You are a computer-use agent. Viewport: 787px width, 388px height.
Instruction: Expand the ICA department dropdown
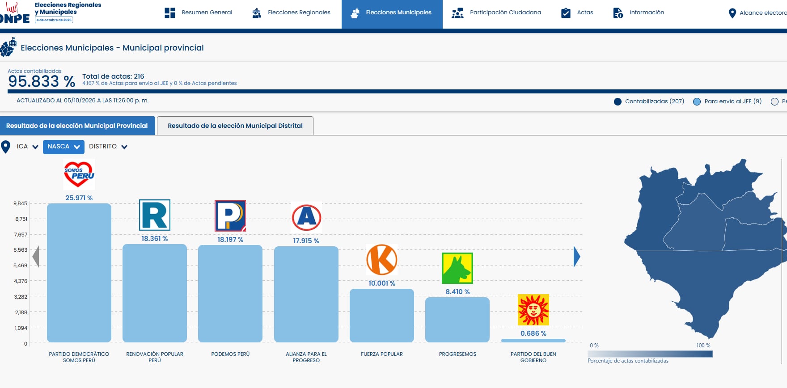point(27,147)
